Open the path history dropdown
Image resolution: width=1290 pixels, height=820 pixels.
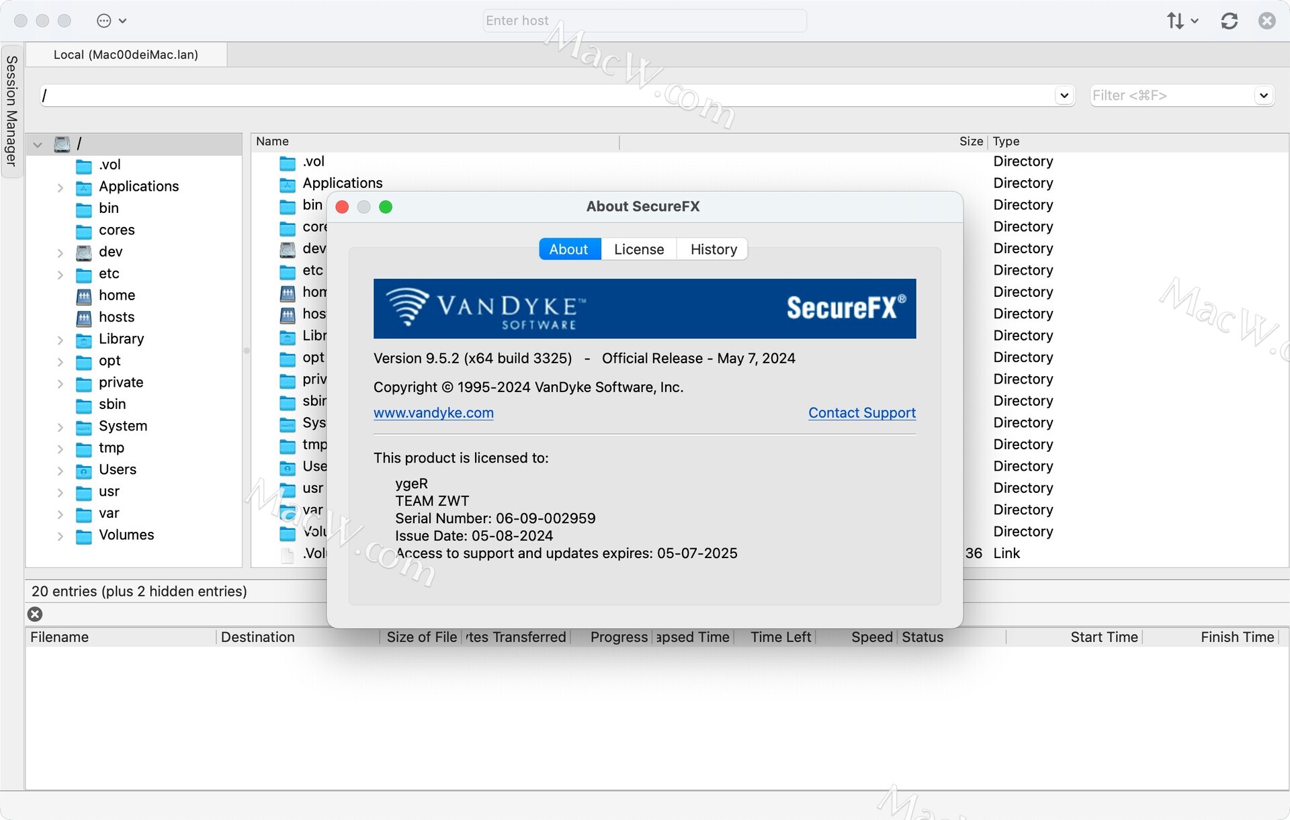(x=1064, y=95)
